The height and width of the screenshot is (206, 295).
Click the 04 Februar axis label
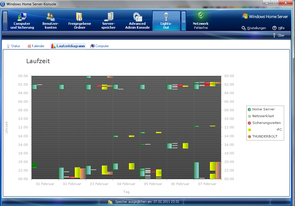(126, 184)
